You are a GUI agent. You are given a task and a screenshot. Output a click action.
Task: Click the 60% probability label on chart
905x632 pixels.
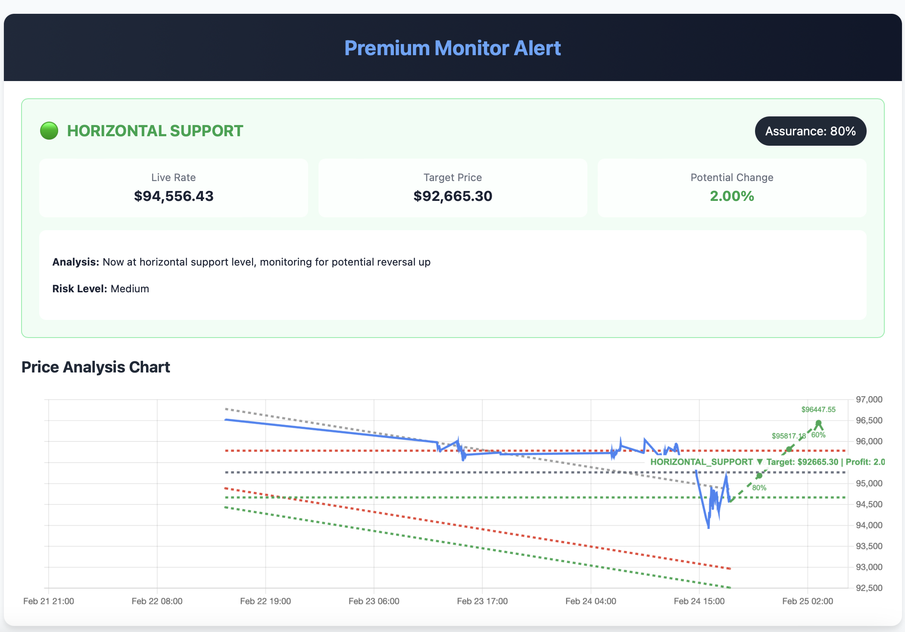point(818,435)
